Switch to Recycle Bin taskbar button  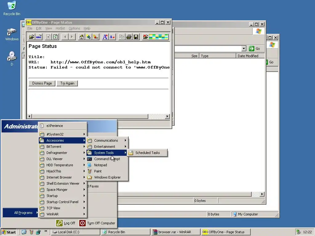coord(126,232)
